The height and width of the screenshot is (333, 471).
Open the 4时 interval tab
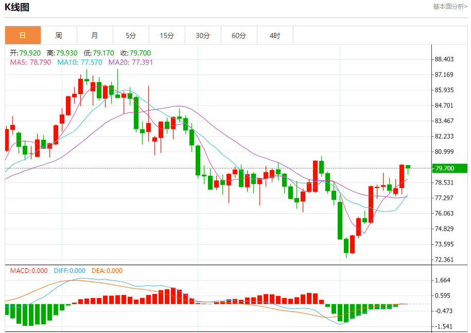tap(275, 35)
